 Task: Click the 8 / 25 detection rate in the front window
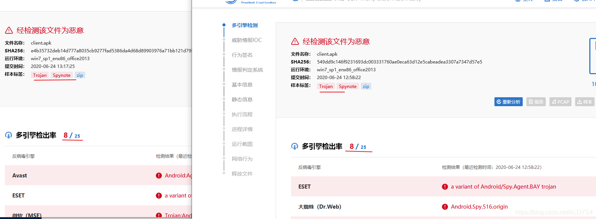pyautogui.click(x=358, y=147)
